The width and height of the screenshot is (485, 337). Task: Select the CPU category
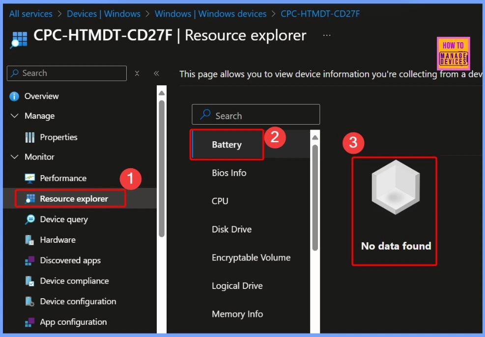[220, 201]
